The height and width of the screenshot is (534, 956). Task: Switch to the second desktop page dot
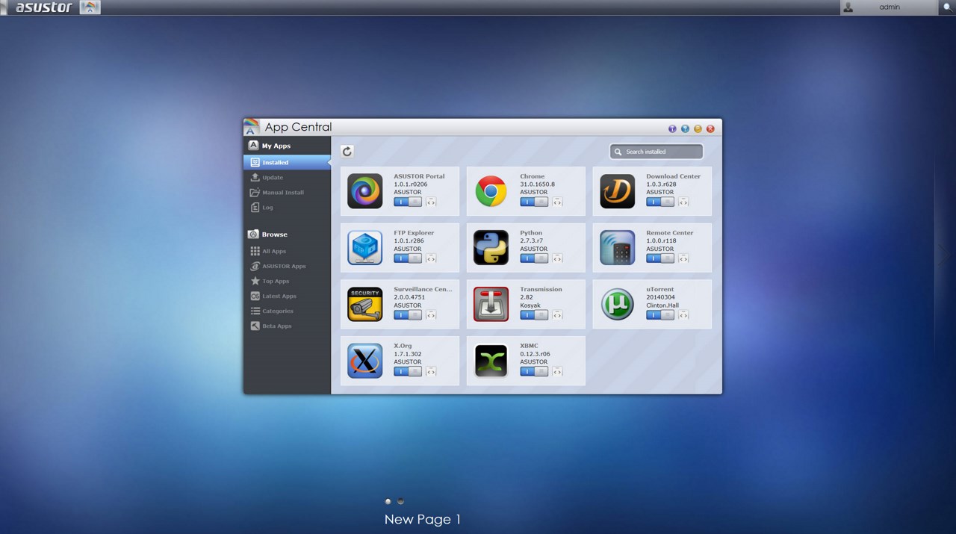pyautogui.click(x=400, y=501)
